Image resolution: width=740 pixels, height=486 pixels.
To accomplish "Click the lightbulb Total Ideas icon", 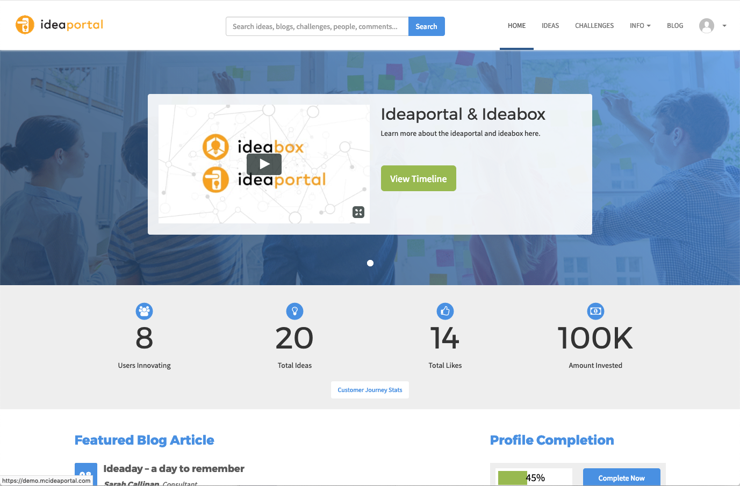I will point(294,311).
